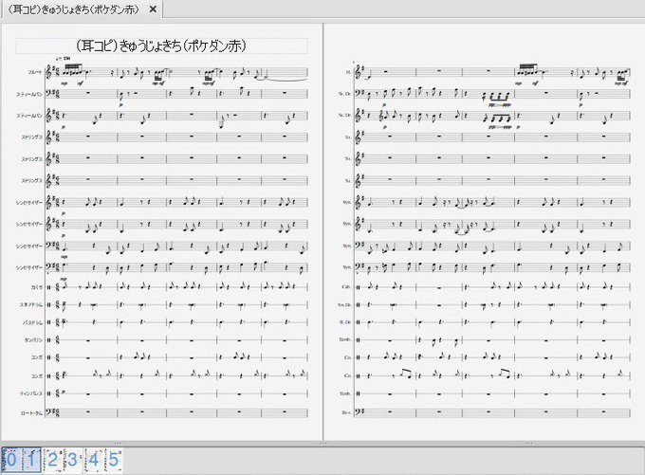Select the bass clef on the ロートタム staff
The image size is (645, 475).
pos(49,411)
